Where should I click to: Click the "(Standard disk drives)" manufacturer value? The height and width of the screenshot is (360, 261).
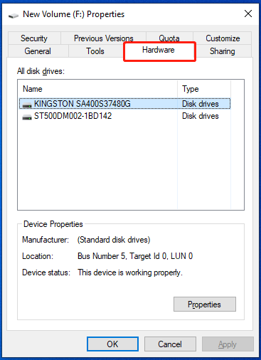click(x=114, y=240)
